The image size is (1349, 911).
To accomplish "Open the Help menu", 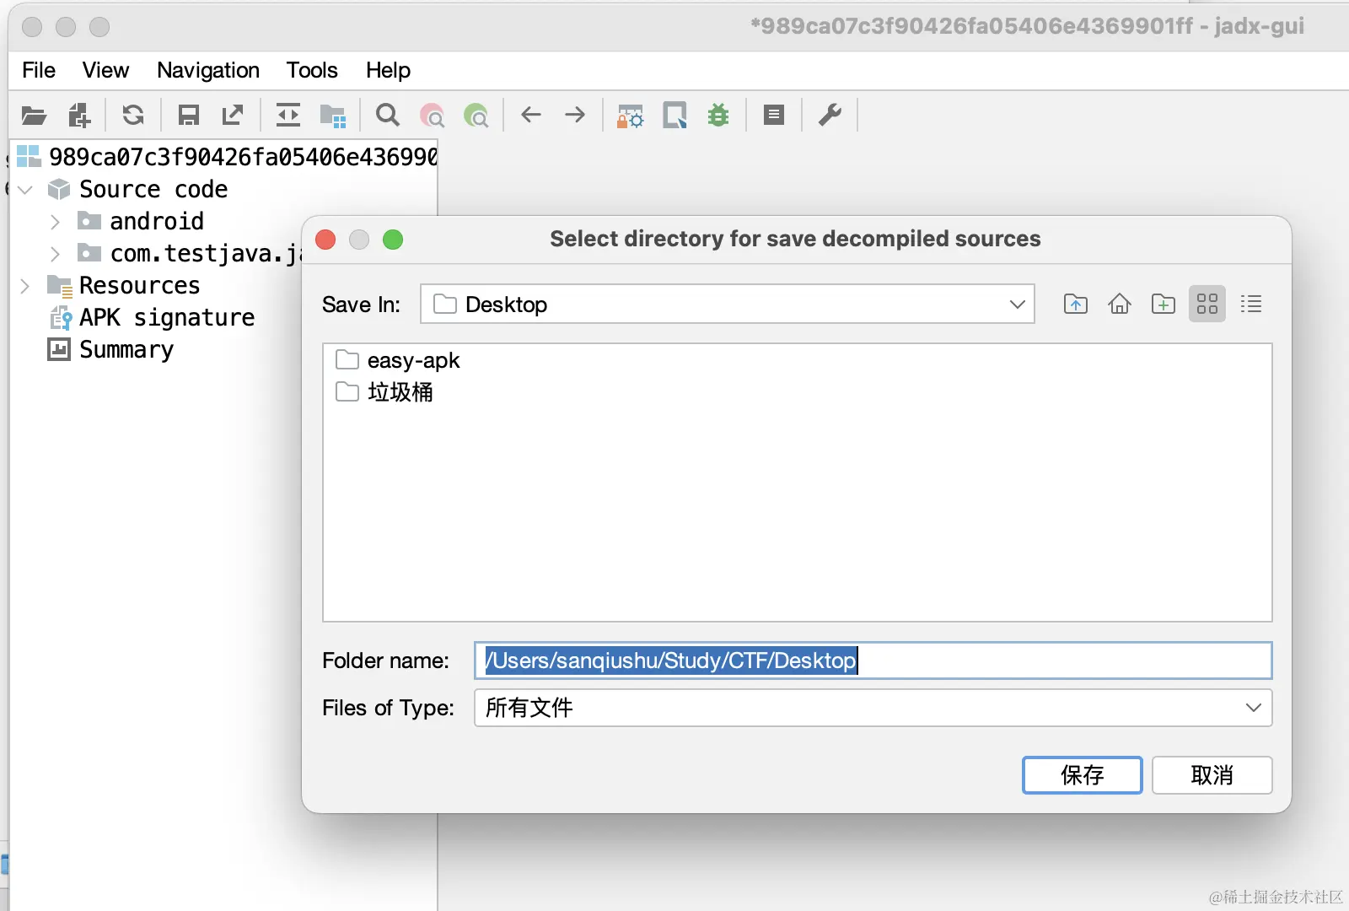I will coord(388,70).
